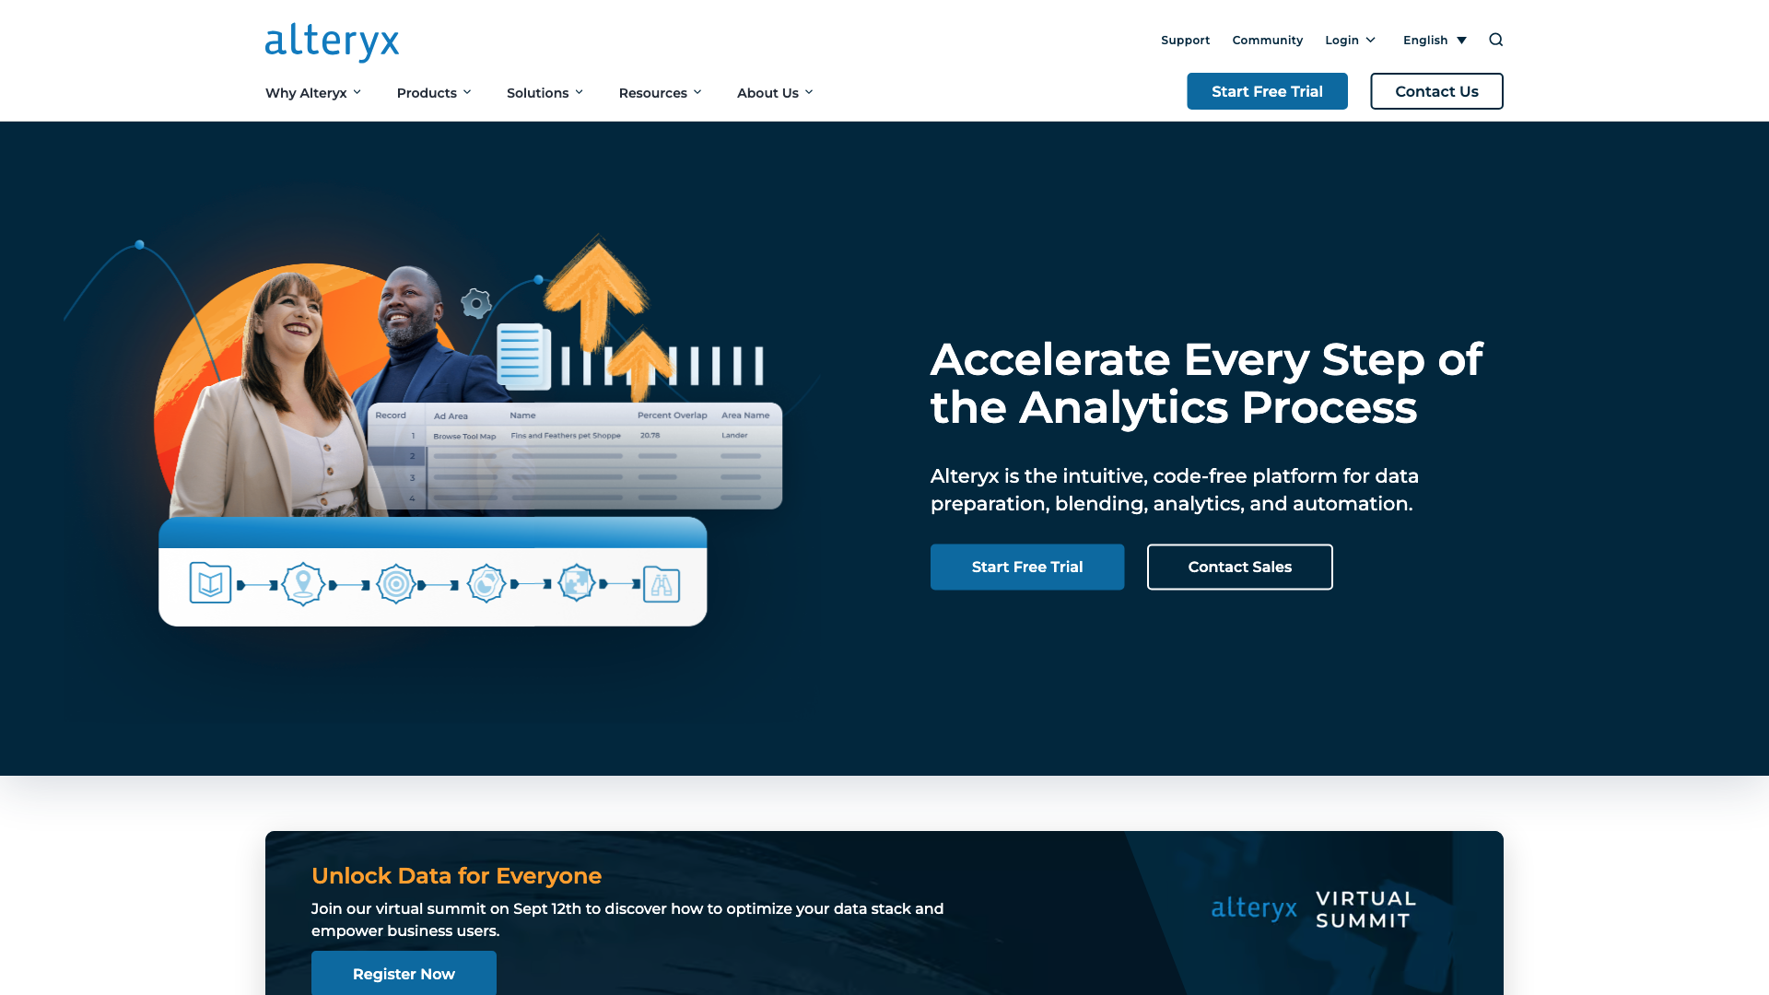This screenshot has height=995, width=1769.
Task: Click the Community navigation link
Action: pos(1267,41)
